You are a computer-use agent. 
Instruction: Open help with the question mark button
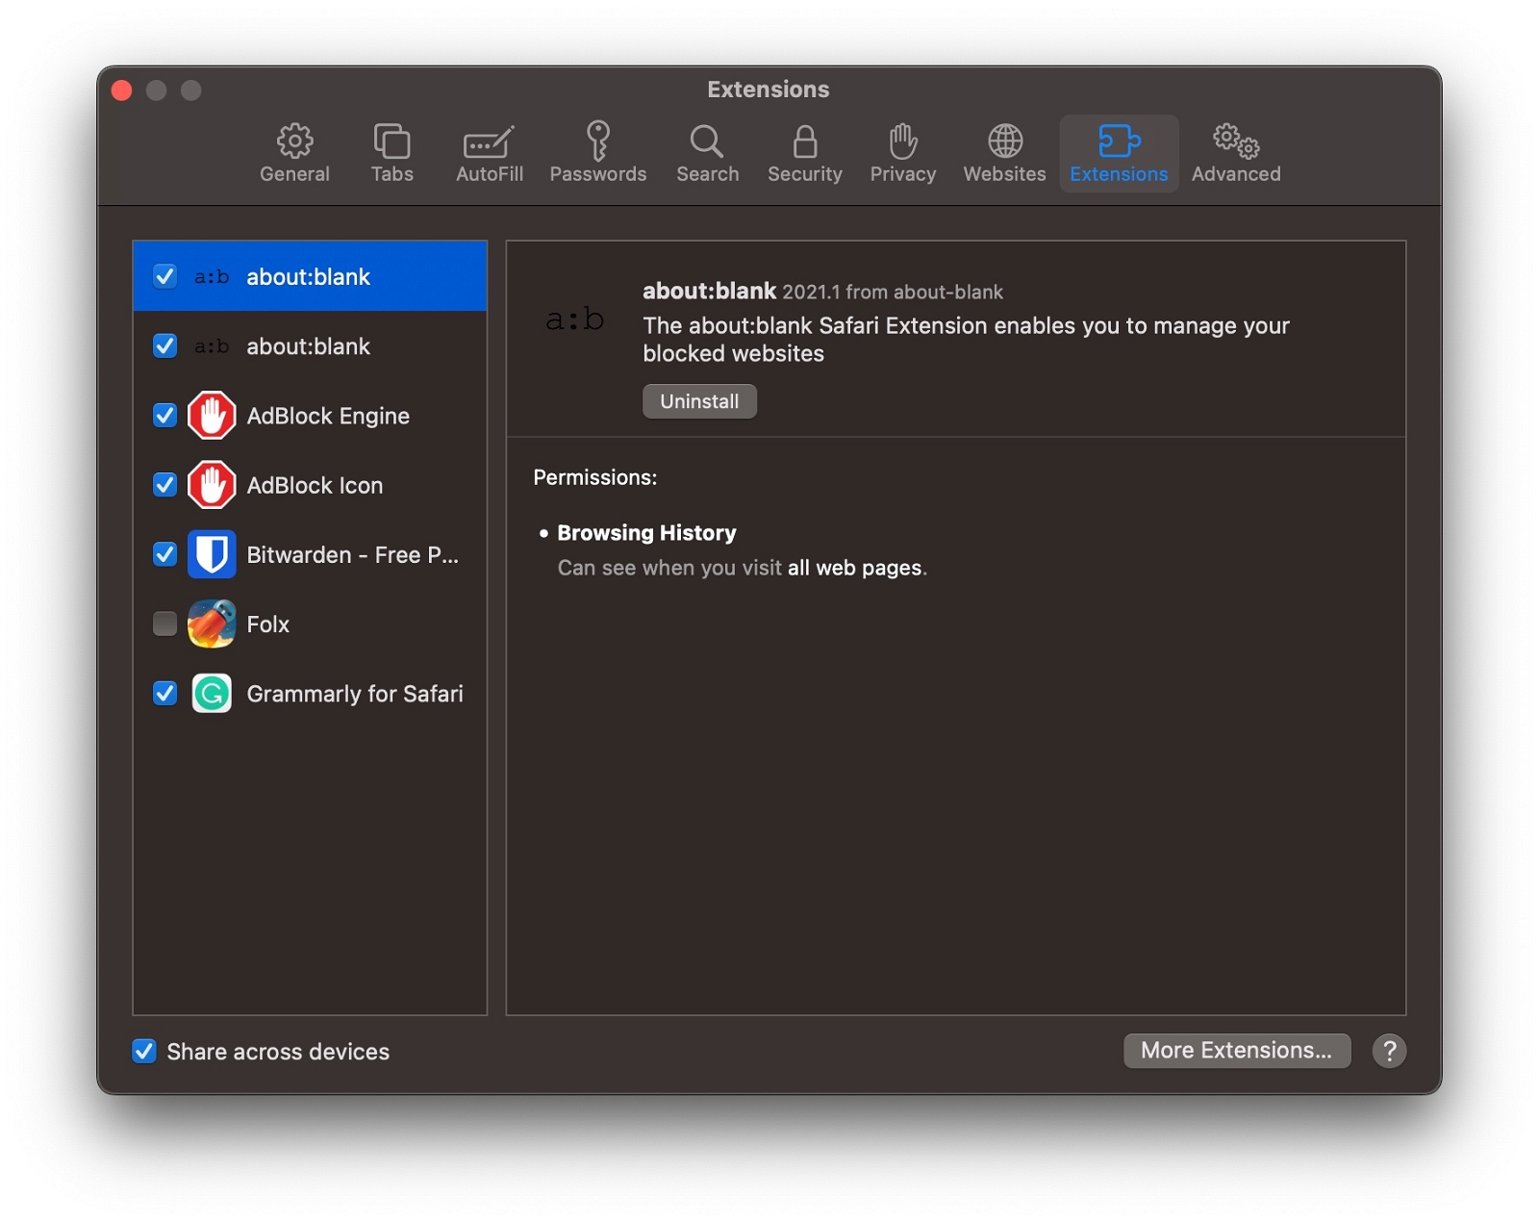click(1389, 1051)
